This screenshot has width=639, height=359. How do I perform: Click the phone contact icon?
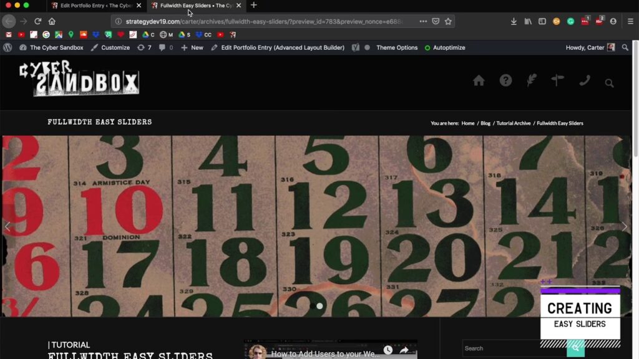point(584,80)
